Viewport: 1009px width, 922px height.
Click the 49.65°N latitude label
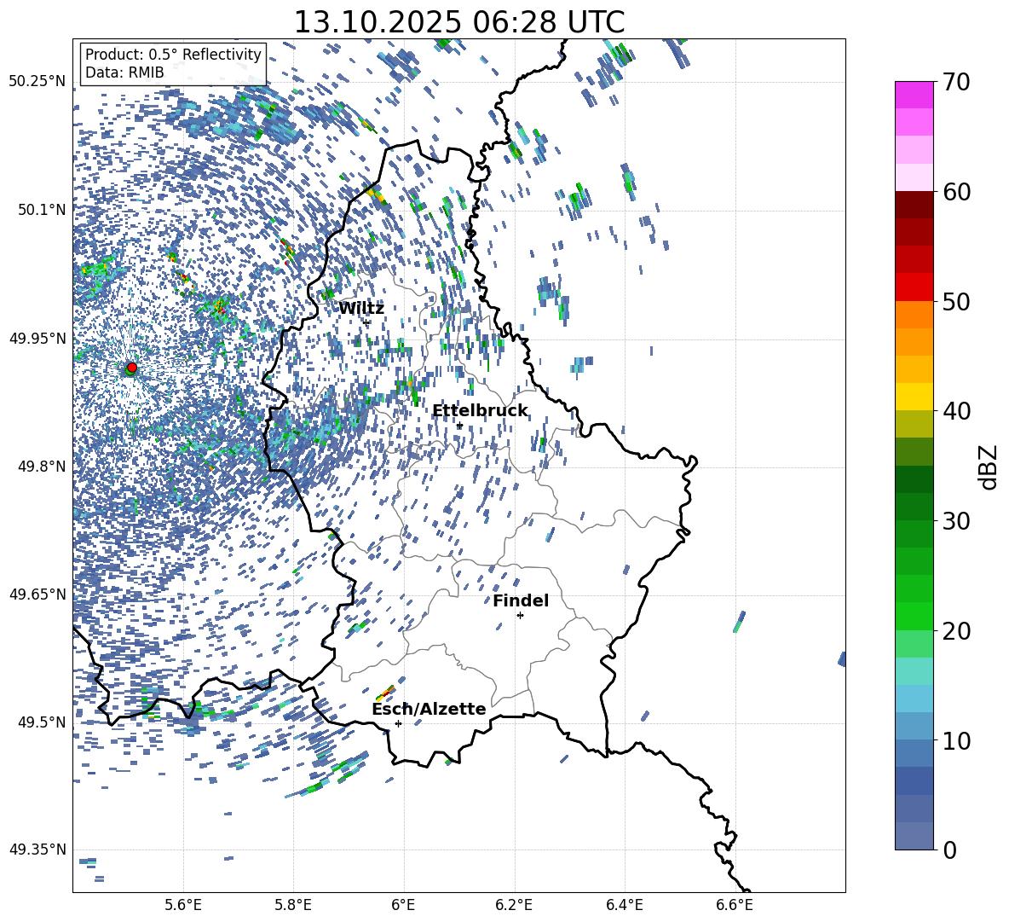coord(38,594)
